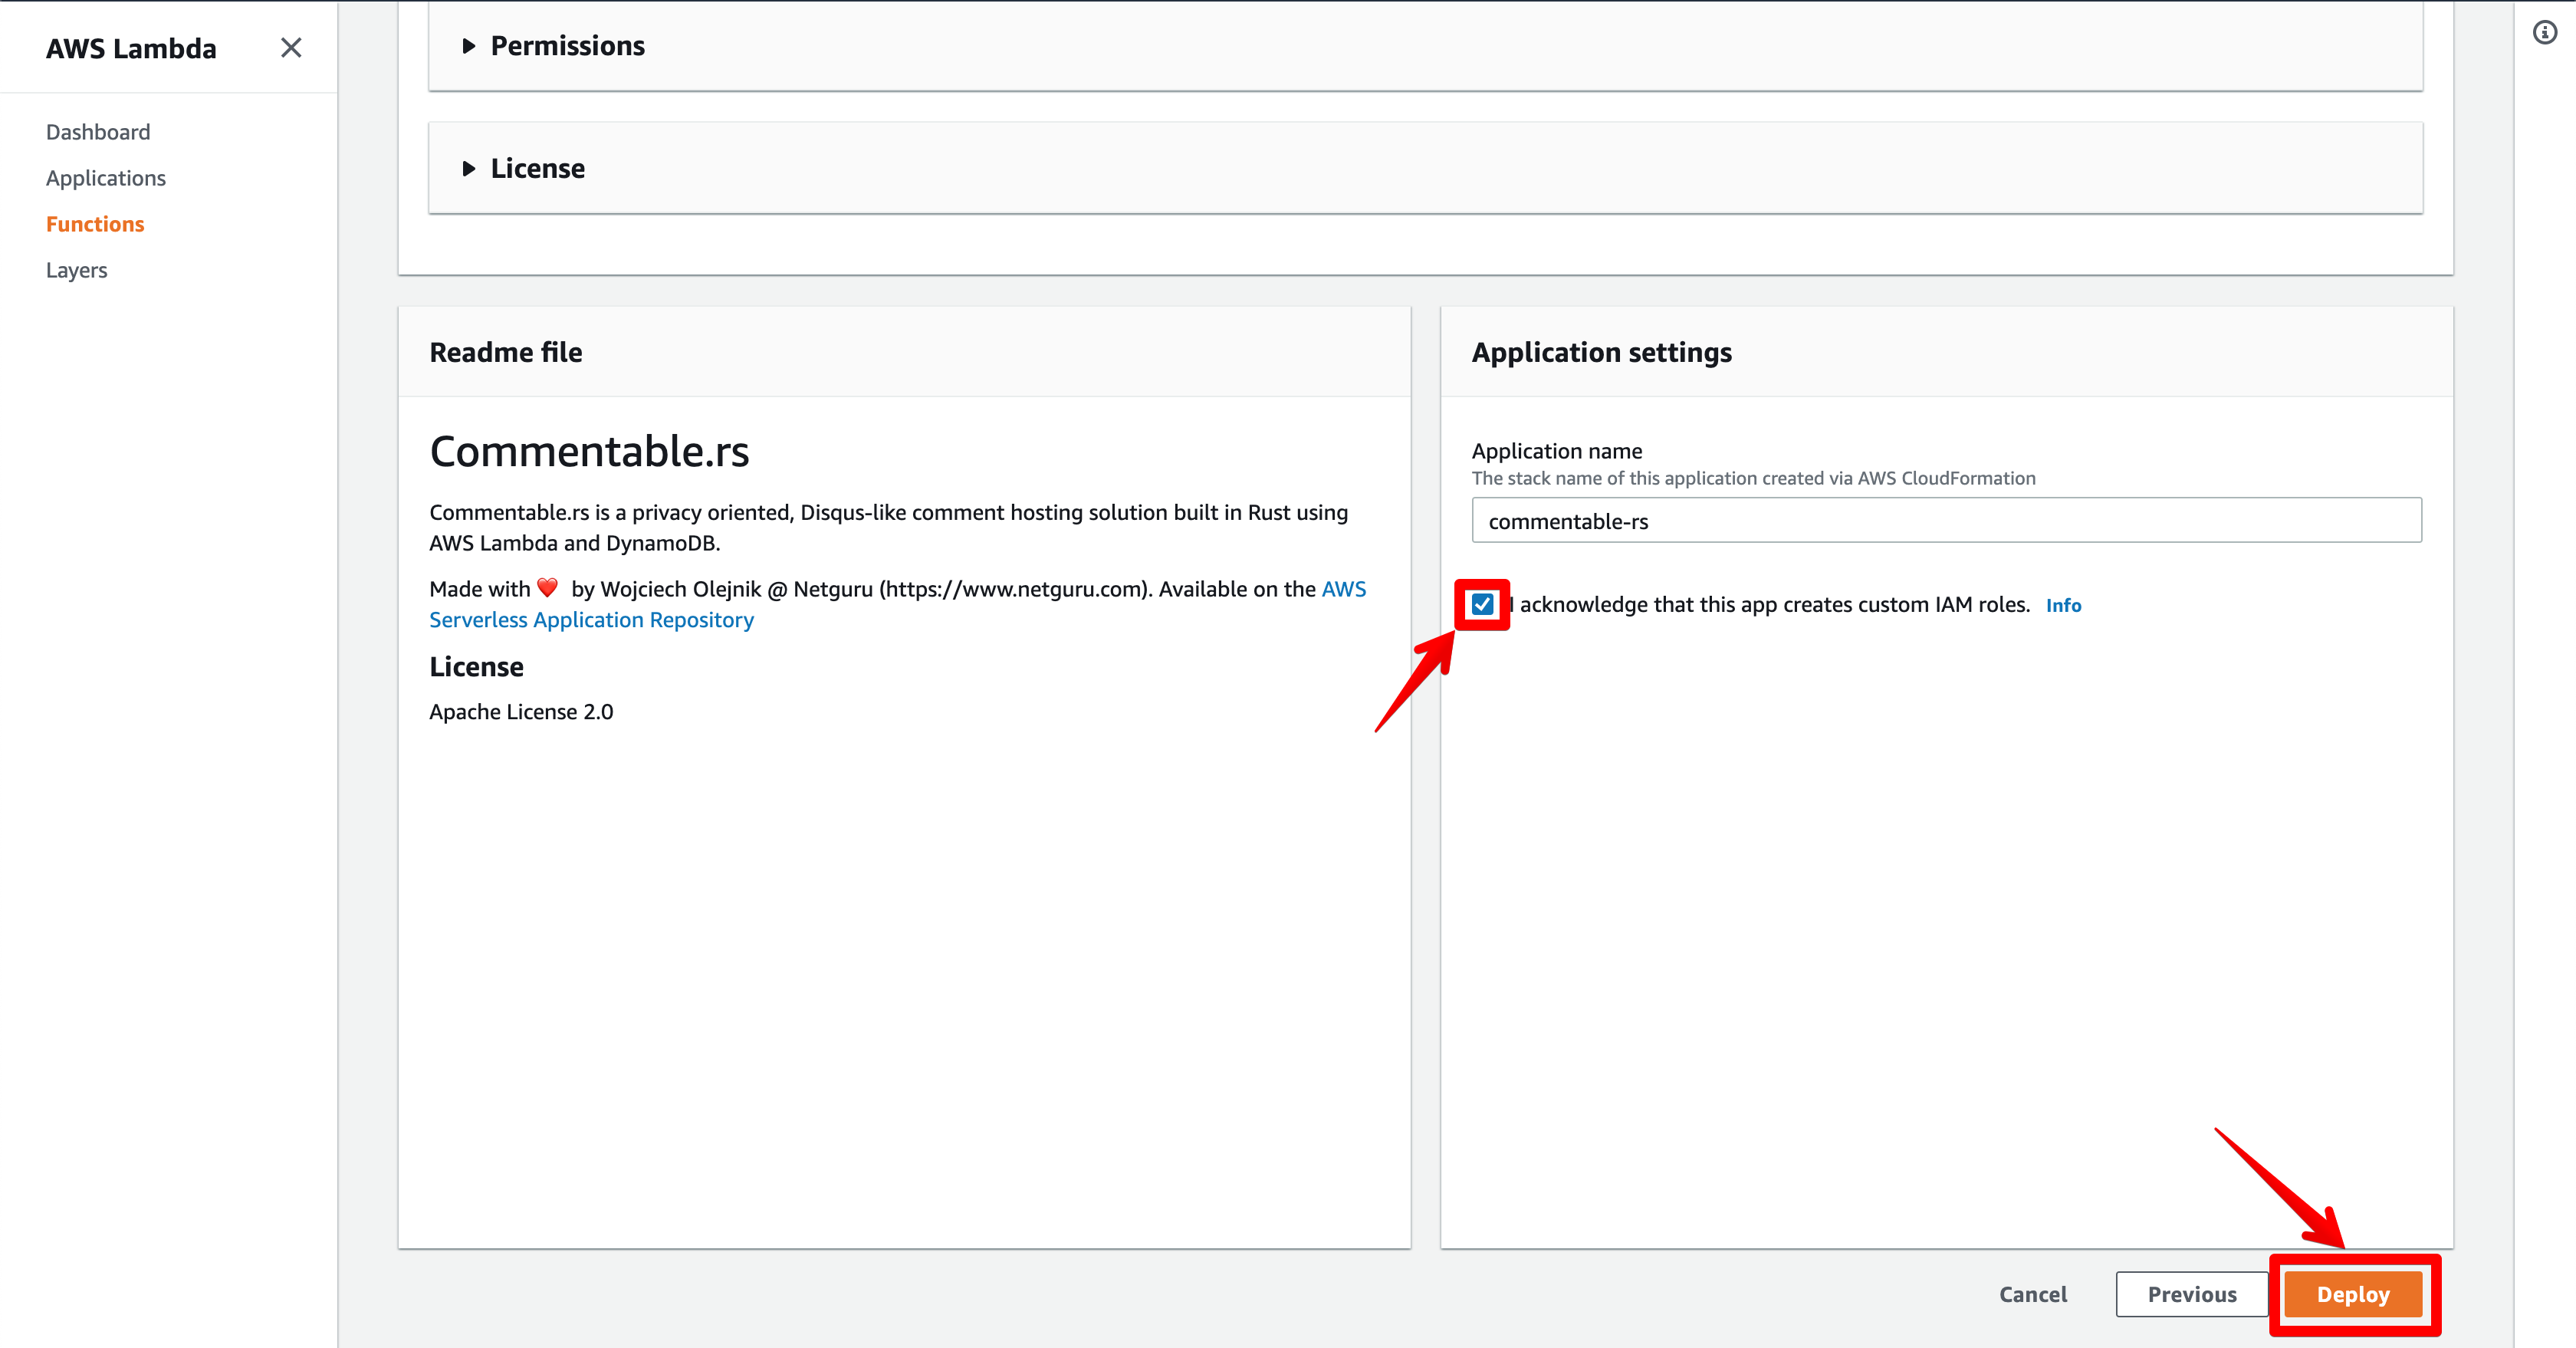Click the Cancel button
Screen dimensions: 2576x1348
2033,1294
